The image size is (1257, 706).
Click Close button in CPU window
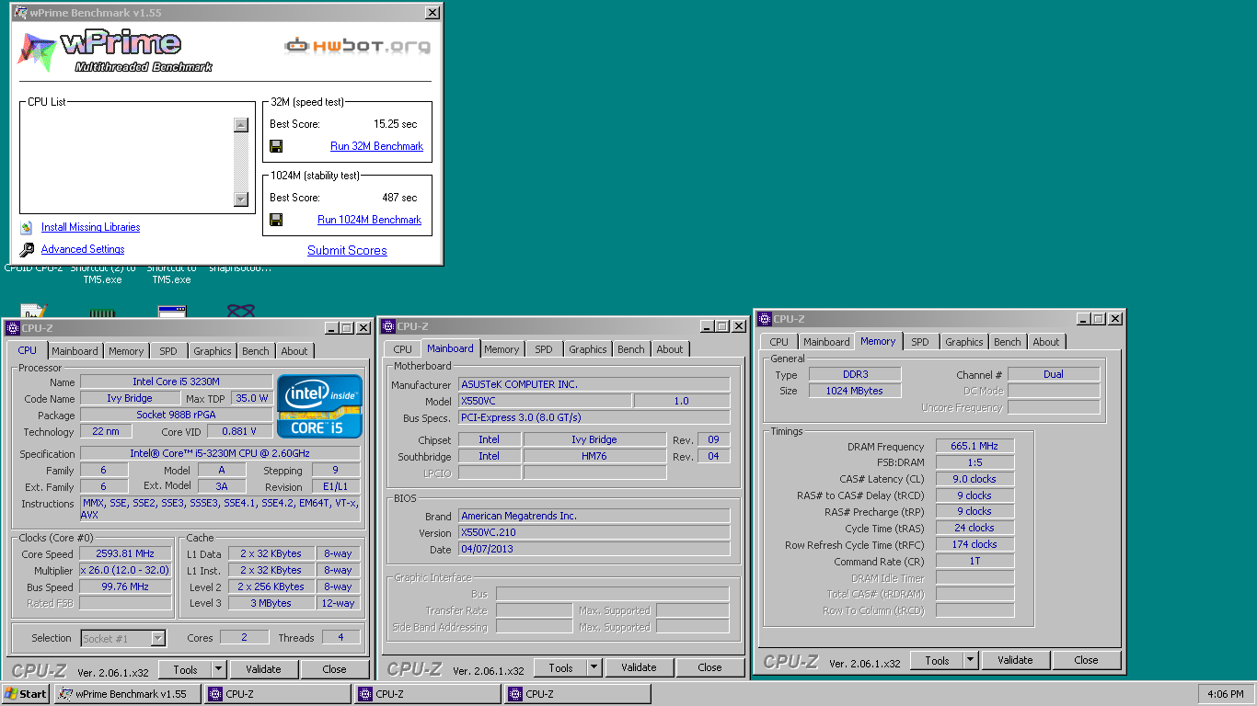pyautogui.click(x=335, y=669)
